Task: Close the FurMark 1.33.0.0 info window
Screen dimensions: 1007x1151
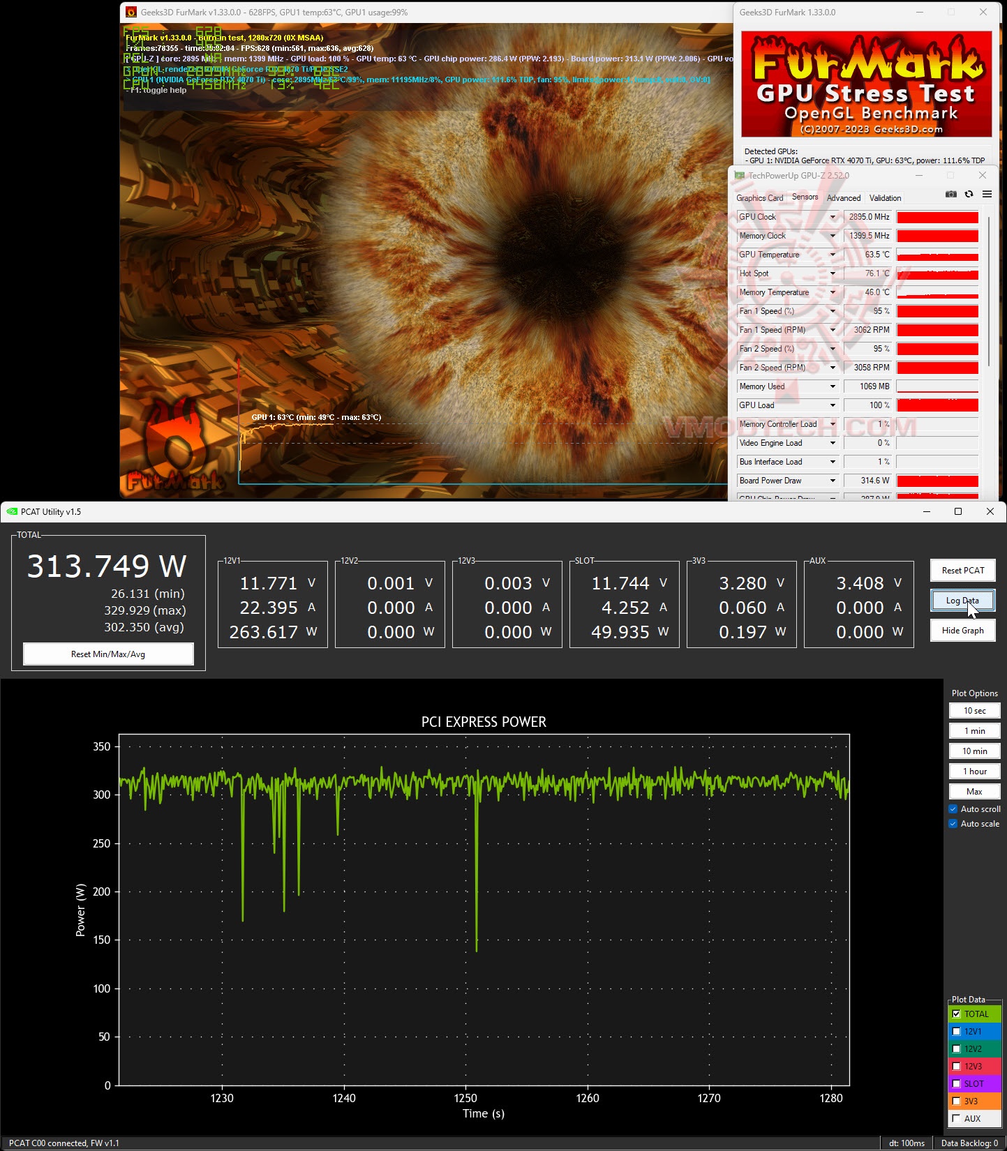Action: pyautogui.click(x=983, y=13)
